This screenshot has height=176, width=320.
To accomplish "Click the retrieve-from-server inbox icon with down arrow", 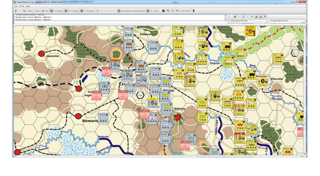I will pyautogui.click(x=256, y=16).
